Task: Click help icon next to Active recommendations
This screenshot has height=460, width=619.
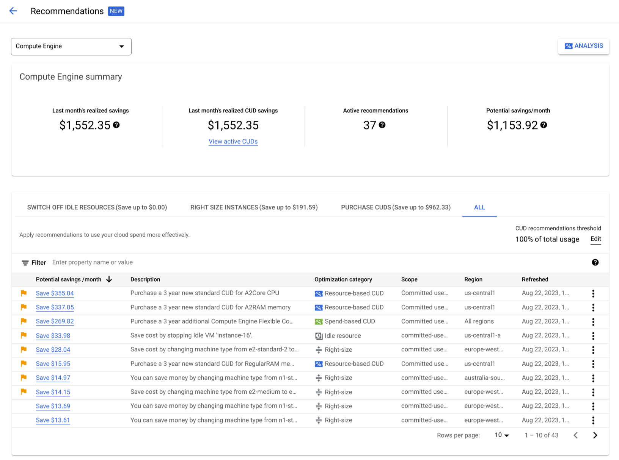Action: 382,125
